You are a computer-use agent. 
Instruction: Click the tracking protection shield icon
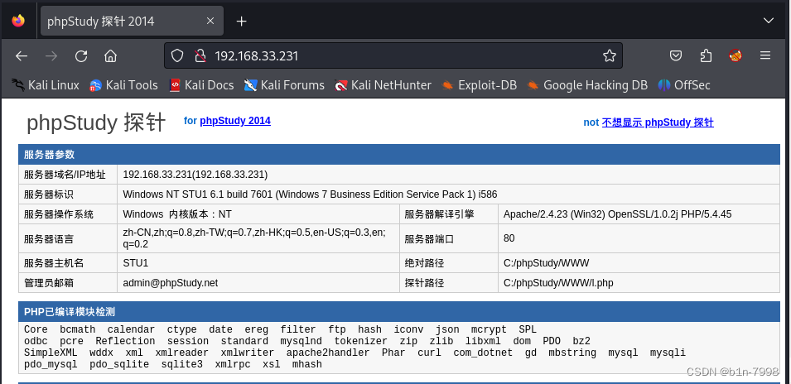coord(177,55)
